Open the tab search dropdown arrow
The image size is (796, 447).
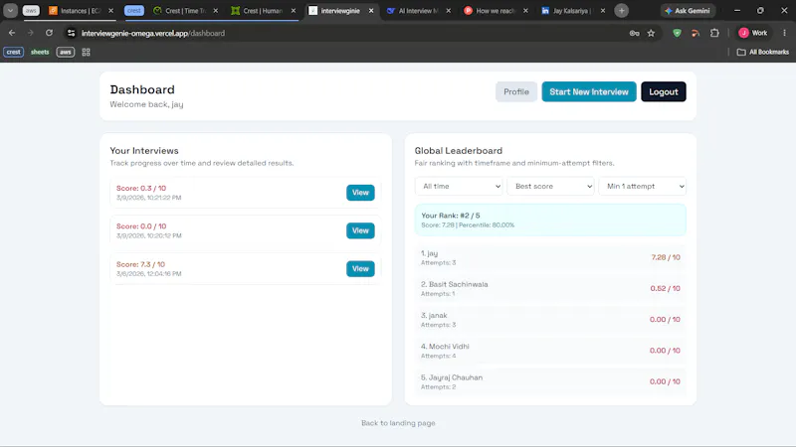pos(10,11)
